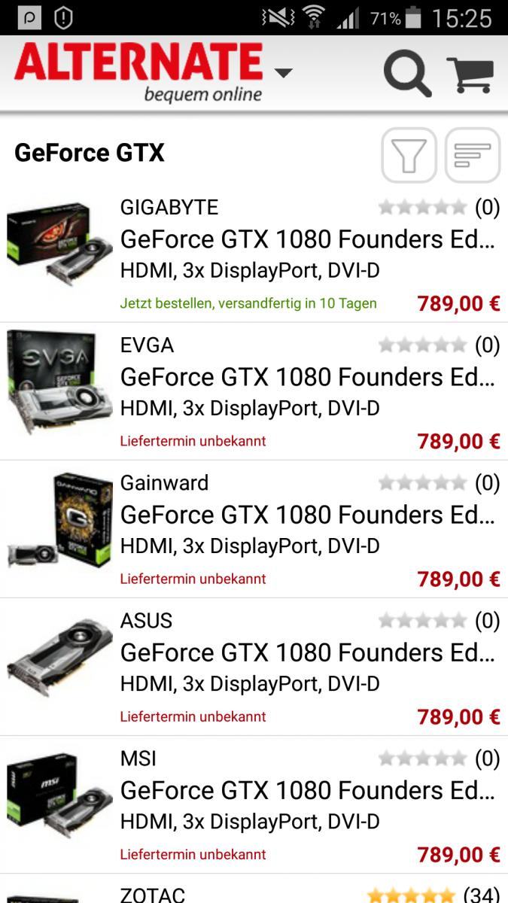Tap GIGABYTE's 'Jetzt bestellen' availability text
508x903 pixels.
pyautogui.click(x=248, y=303)
